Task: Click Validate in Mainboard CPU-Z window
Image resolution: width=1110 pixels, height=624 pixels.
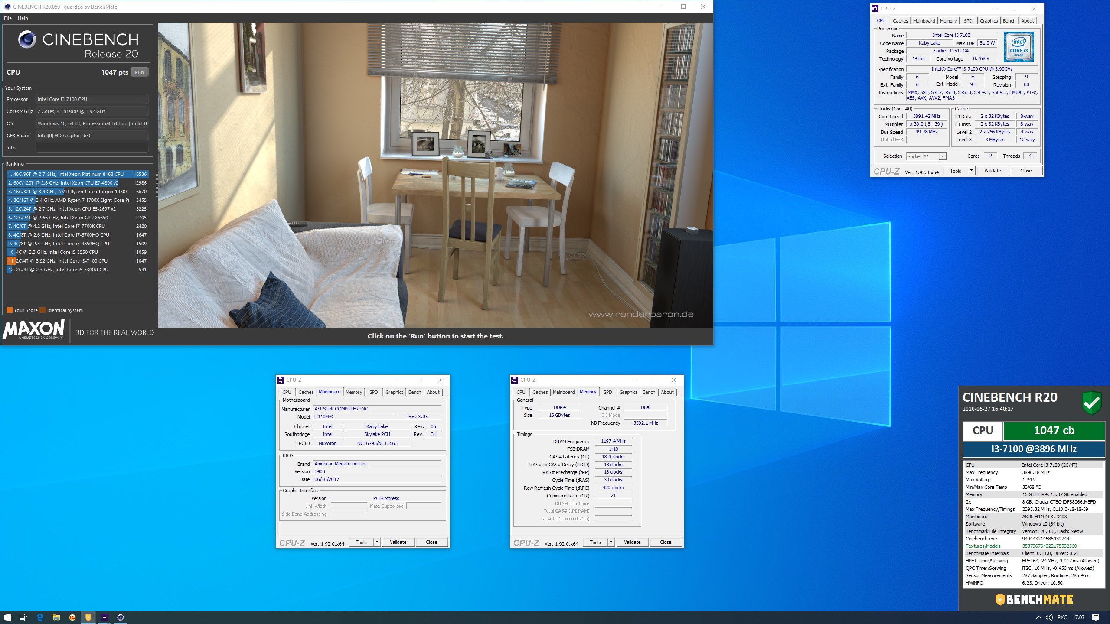Action: [398, 542]
